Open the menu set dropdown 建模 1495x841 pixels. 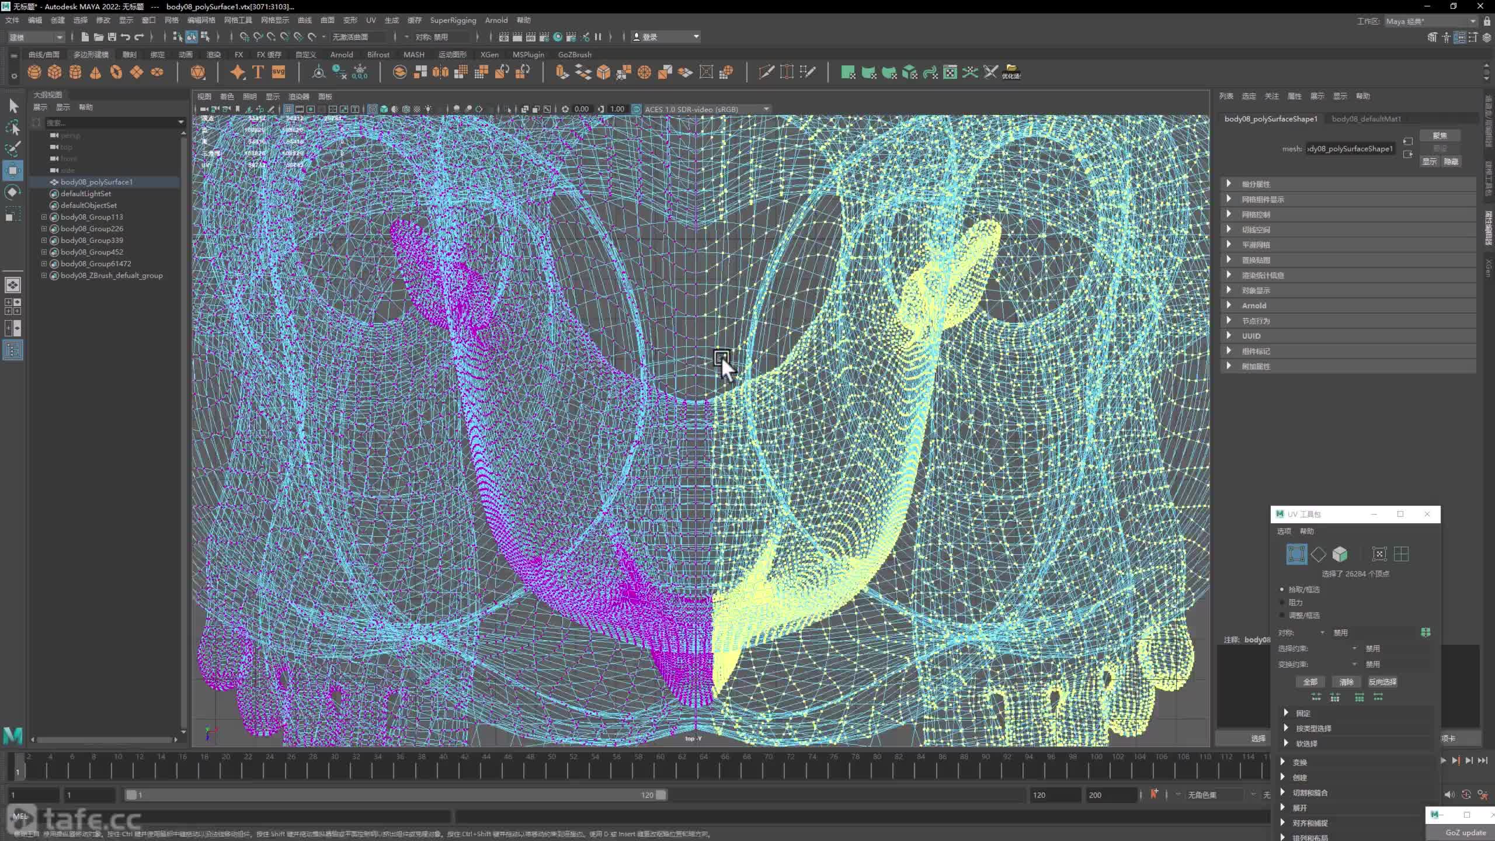coord(36,37)
